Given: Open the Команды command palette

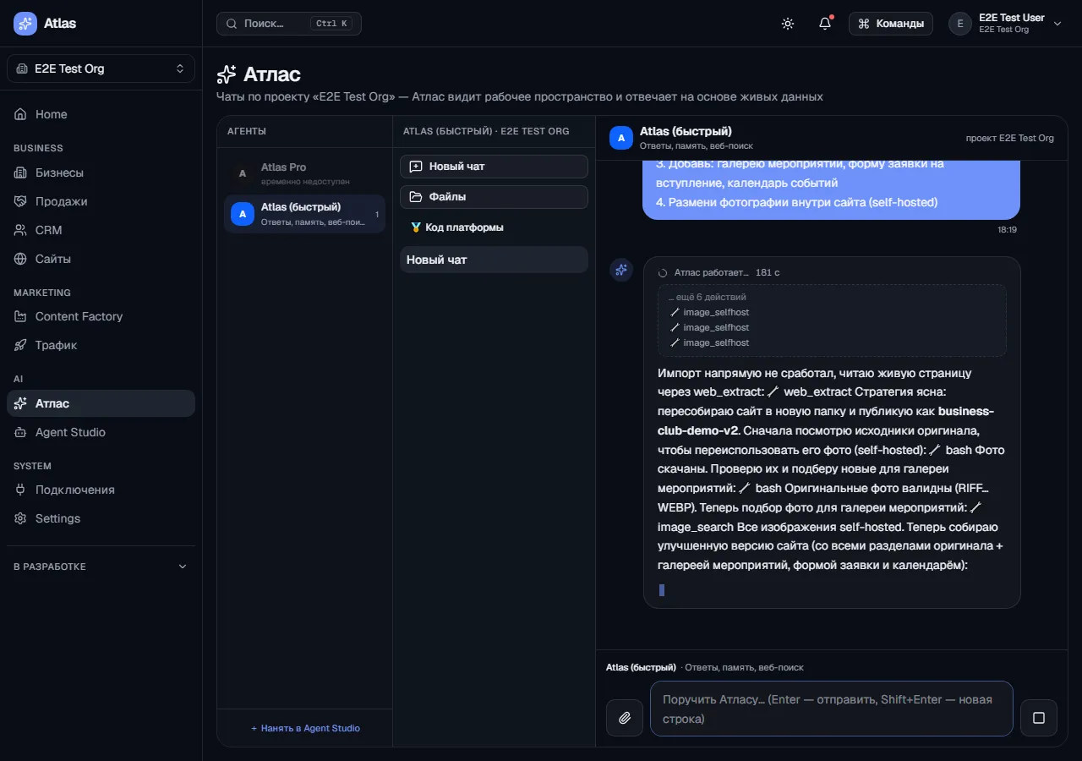Looking at the screenshot, I should pyautogui.click(x=891, y=24).
